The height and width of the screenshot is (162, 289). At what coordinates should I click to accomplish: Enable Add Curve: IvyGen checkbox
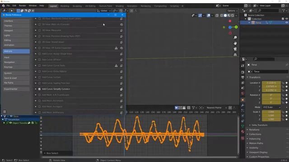tap(39, 77)
